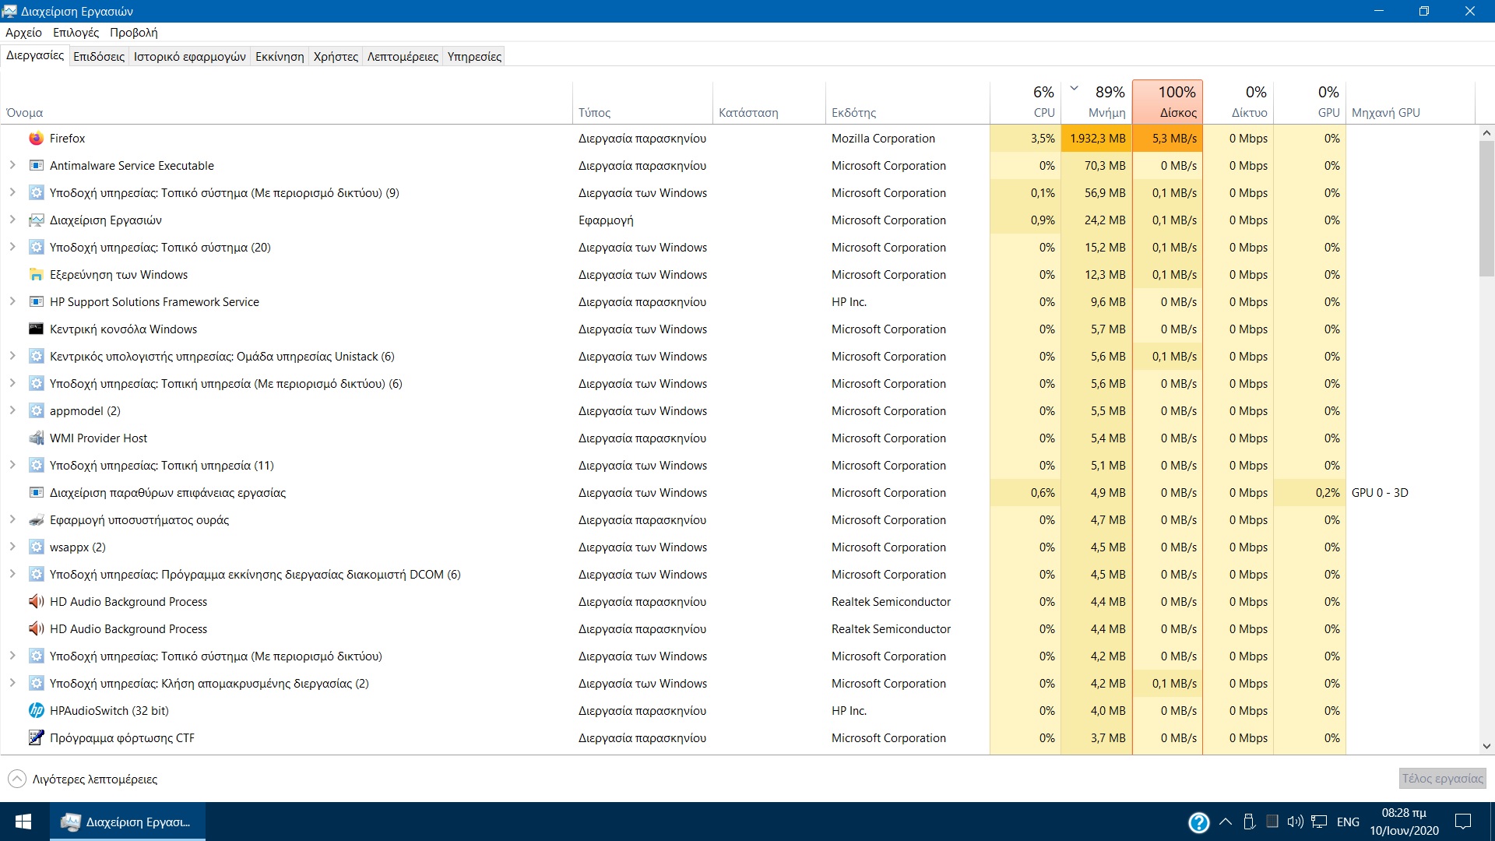Click the Εξερεύνηση των Windows folder icon

pyautogui.click(x=36, y=275)
